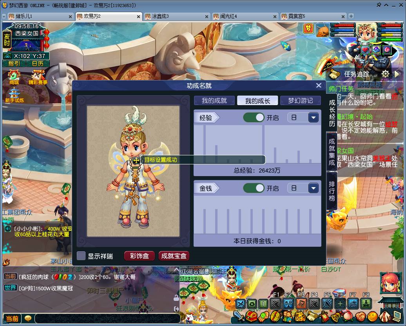Viewport: 406px width, 326px height.
Task: Expand the task tracker arrow
Action: pos(397,74)
